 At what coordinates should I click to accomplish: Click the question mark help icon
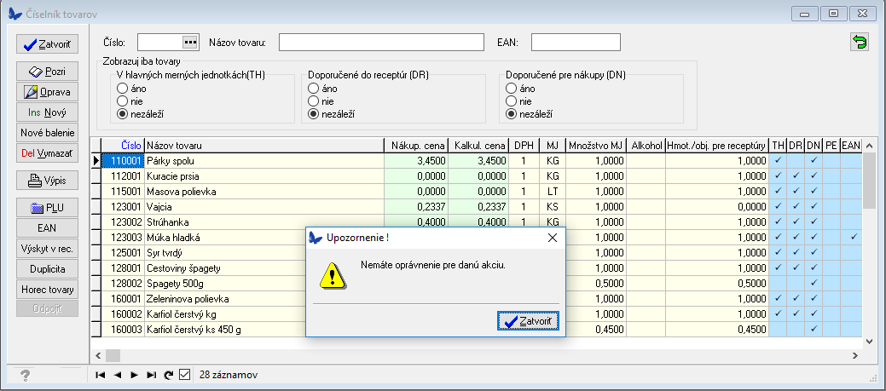pyautogui.click(x=26, y=375)
